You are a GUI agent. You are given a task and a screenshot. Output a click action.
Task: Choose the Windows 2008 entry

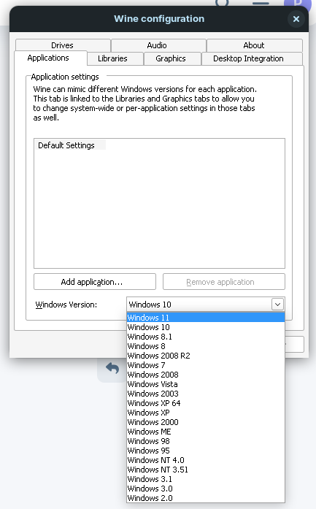206,375
